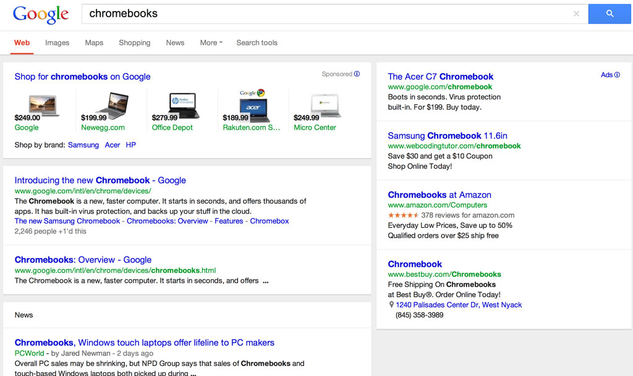Open Search tools
This screenshot has height=376, width=633.
click(257, 43)
